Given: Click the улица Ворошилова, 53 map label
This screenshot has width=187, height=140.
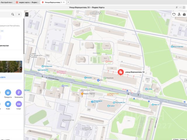Looking at the screenshot, I should 135,72.
